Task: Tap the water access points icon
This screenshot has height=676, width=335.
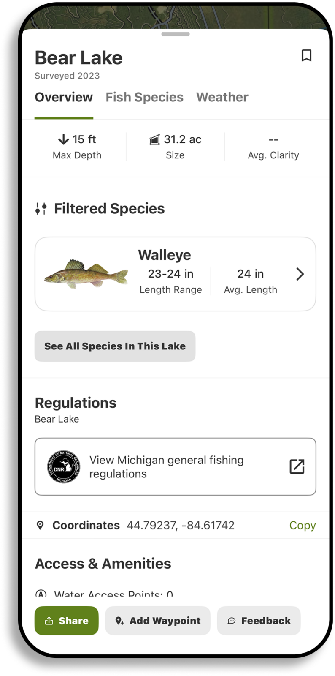Action: (41, 594)
